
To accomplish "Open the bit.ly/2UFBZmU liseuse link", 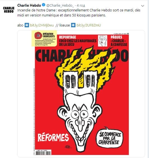I will [89, 25].
